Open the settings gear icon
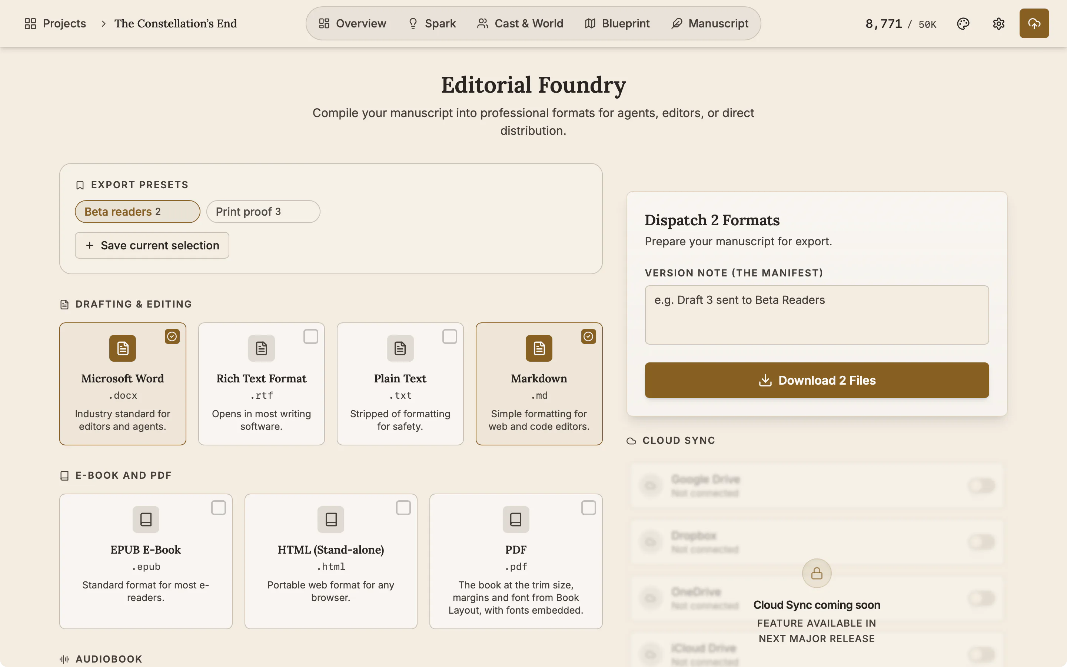This screenshot has width=1067, height=667. pos(999,23)
